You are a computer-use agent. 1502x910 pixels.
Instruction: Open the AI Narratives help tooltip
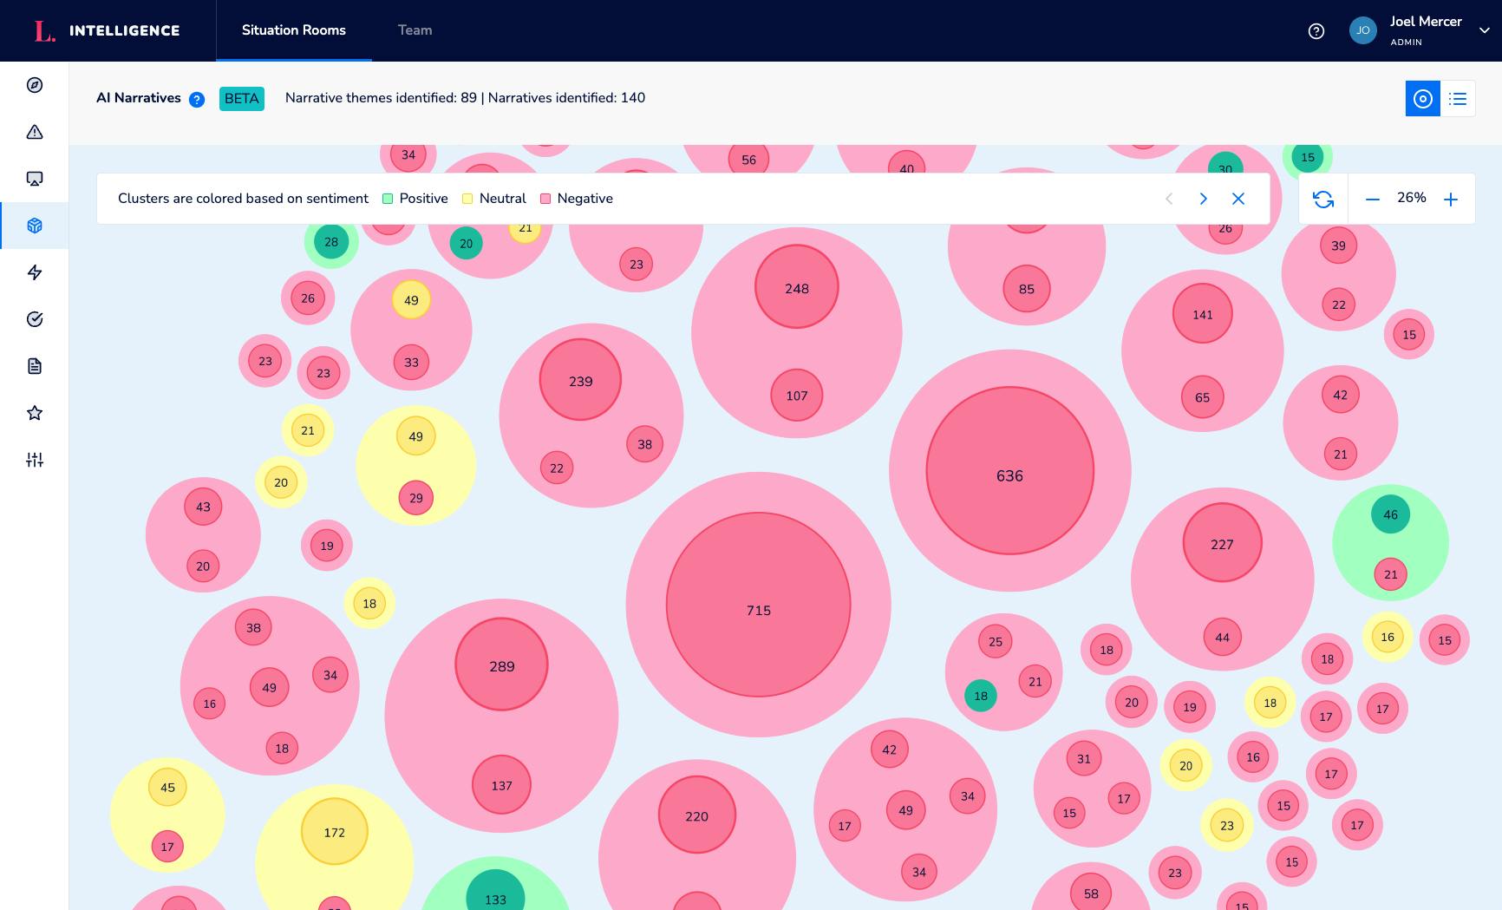tap(197, 99)
